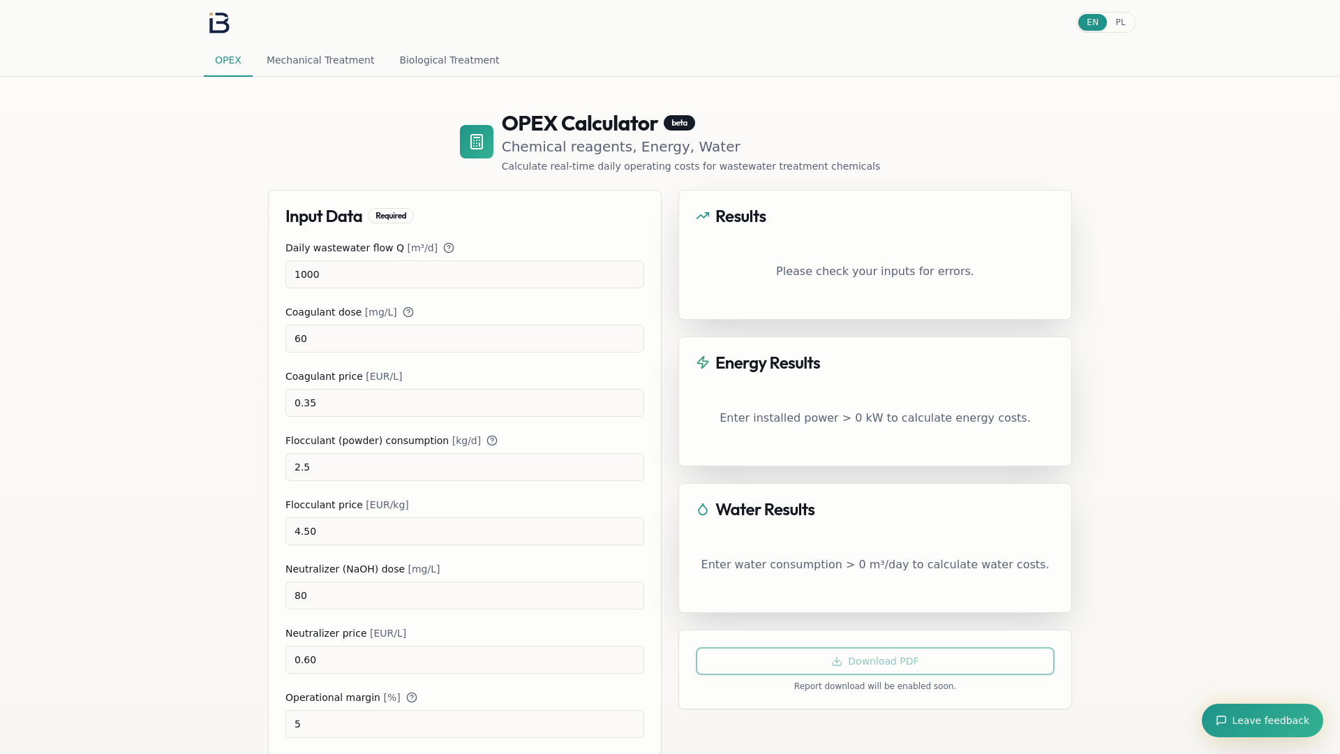Screen dimensions: 1340x754
Task: Focus the Neutralizer dose field showing 80
Action: tap(465, 596)
